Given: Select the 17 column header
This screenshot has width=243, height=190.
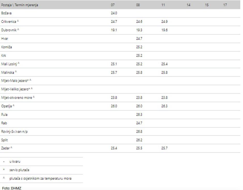Looking at the screenshot, I should (x=225, y=5).
